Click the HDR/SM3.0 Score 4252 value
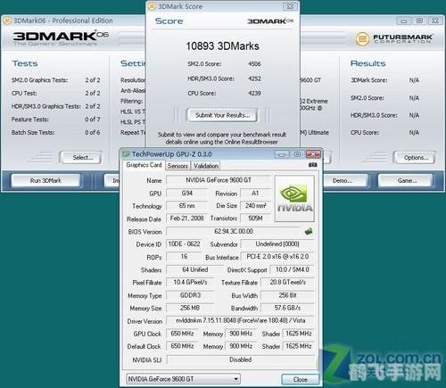 click(x=254, y=78)
